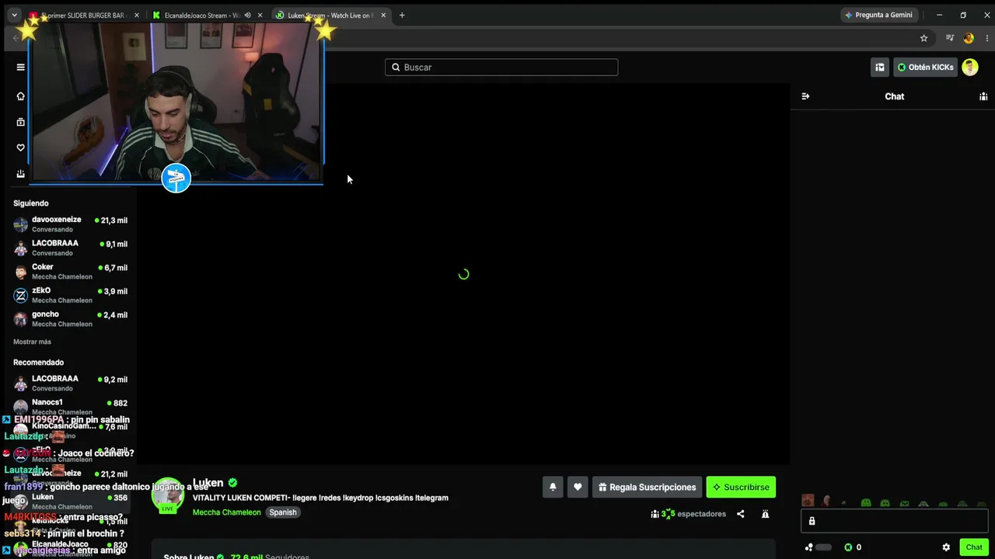Open davooxeneize channel in Siguiendo list
The image size is (995, 559).
pos(70,224)
